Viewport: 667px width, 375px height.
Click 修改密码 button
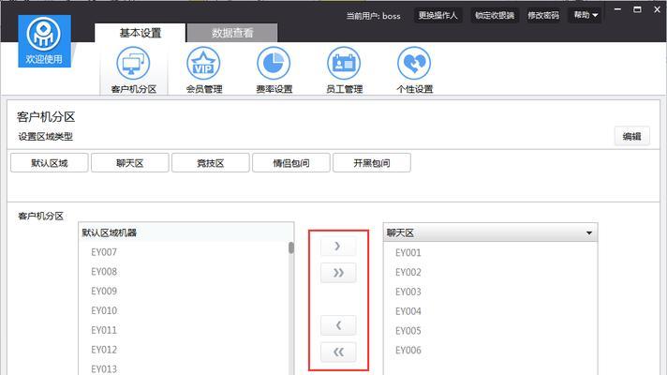pyautogui.click(x=543, y=15)
